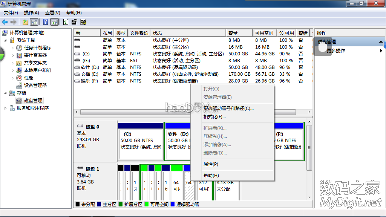The width and height of the screenshot is (386, 217).
Task: Collapse the 系统工具 tree node
Action: 6,40
